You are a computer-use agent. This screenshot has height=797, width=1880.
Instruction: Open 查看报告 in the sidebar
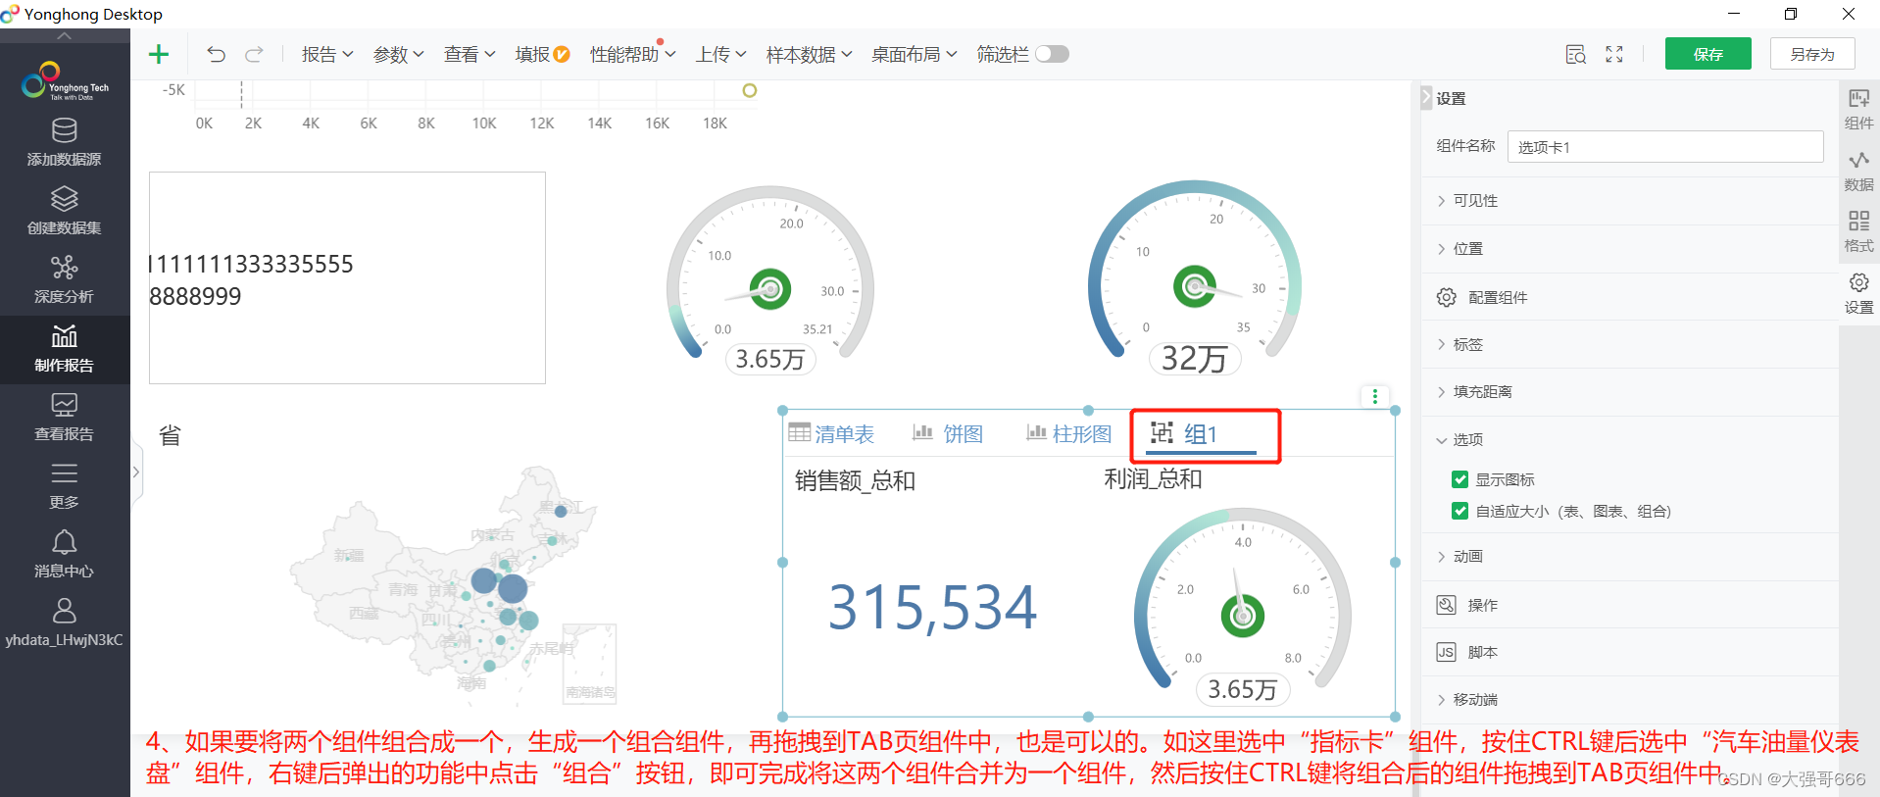click(65, 418)
